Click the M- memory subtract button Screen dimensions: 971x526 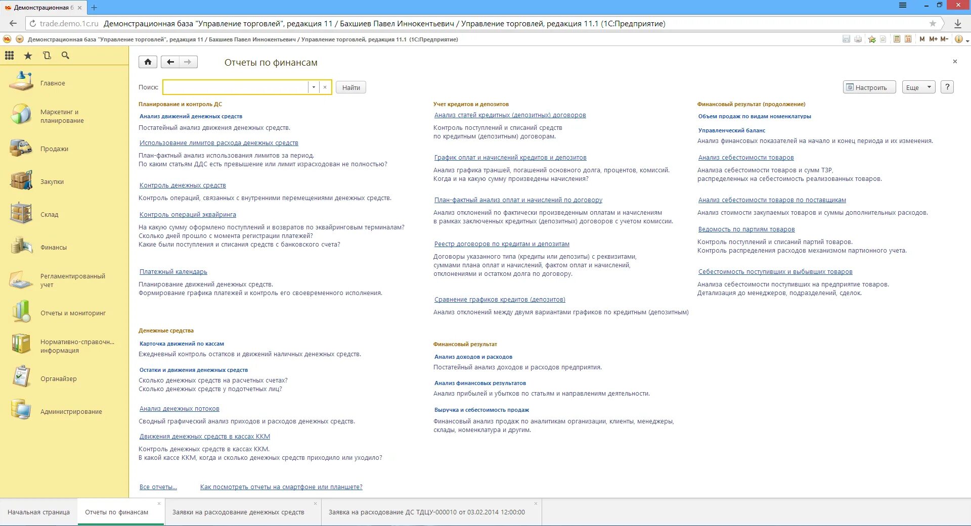pyautogui.click(x=944, y=39)
